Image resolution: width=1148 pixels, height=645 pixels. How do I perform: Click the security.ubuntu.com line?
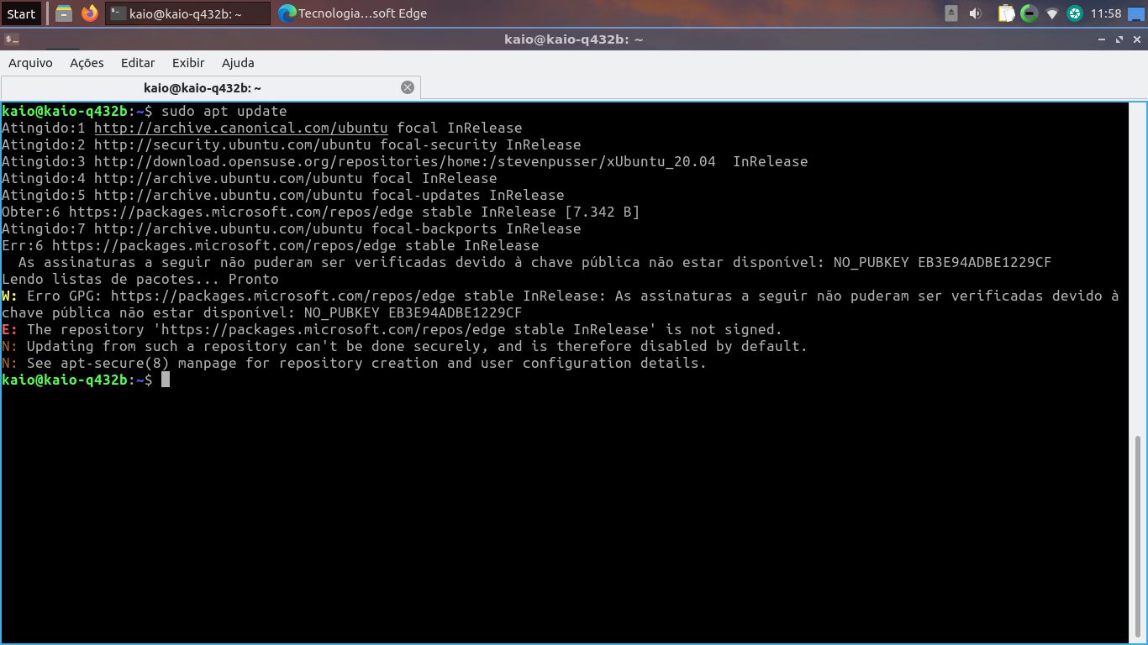tap(291, 144)
